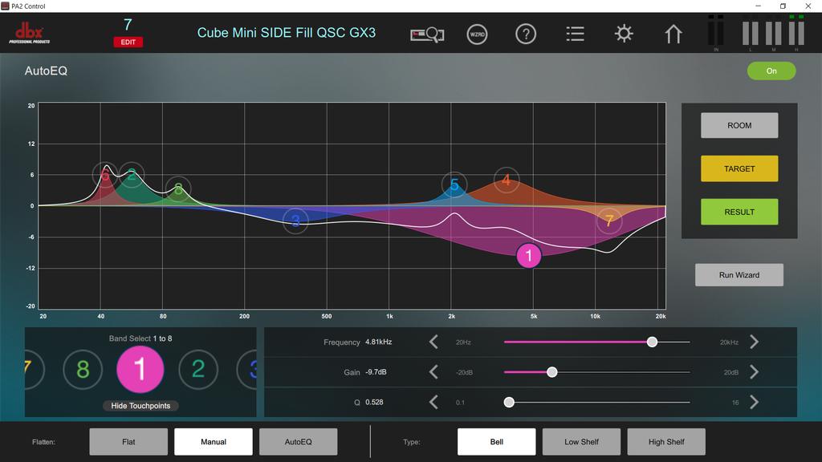Select the Low Shelf filter type
This screenshot has width=822, height=462.
[x=582, y=442]
